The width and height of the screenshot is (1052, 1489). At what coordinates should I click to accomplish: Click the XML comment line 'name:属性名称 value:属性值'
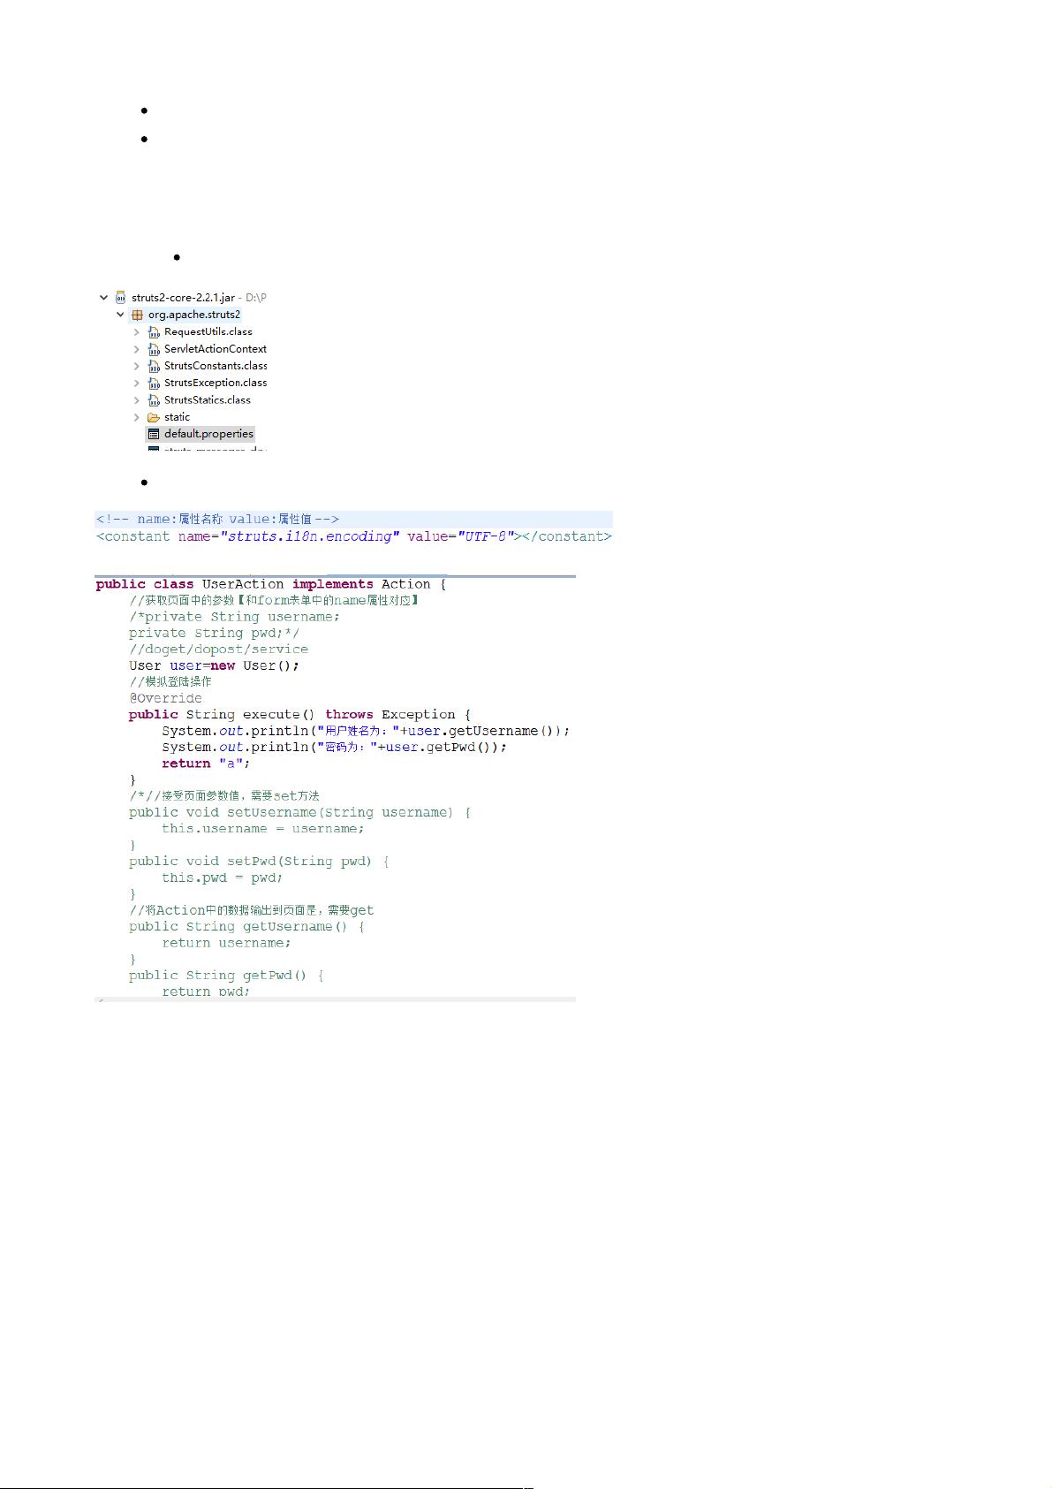[x=217, y=520]
